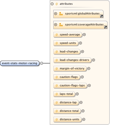This screenshot has height=125, width=114.
Task: Select the distance-total attribute
Action: tap(67, 111)
